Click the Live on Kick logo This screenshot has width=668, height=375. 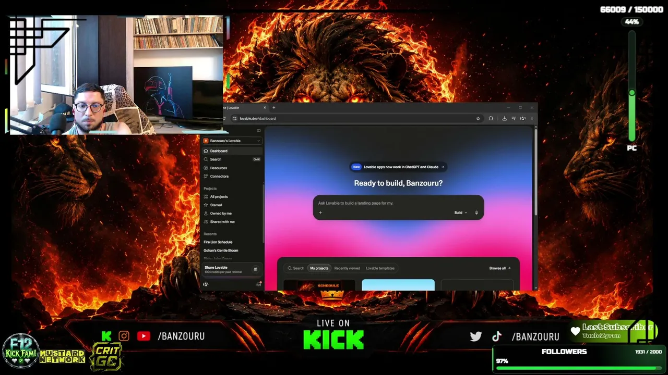(333, 334)
